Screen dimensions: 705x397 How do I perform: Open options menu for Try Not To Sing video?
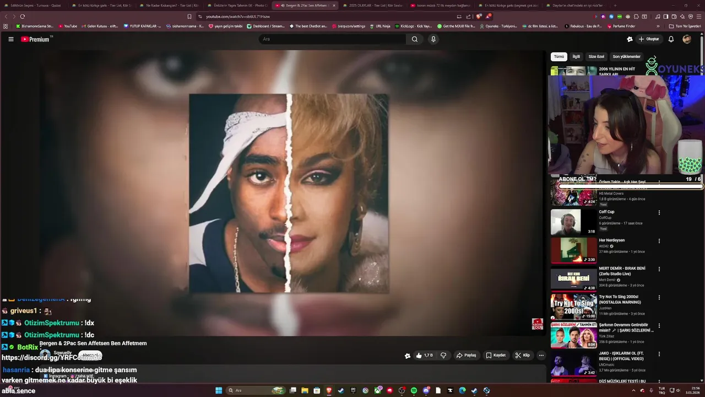pos(659,297)
